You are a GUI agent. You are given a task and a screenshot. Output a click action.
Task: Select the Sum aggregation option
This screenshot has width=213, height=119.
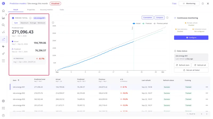[x=16, y=23]
